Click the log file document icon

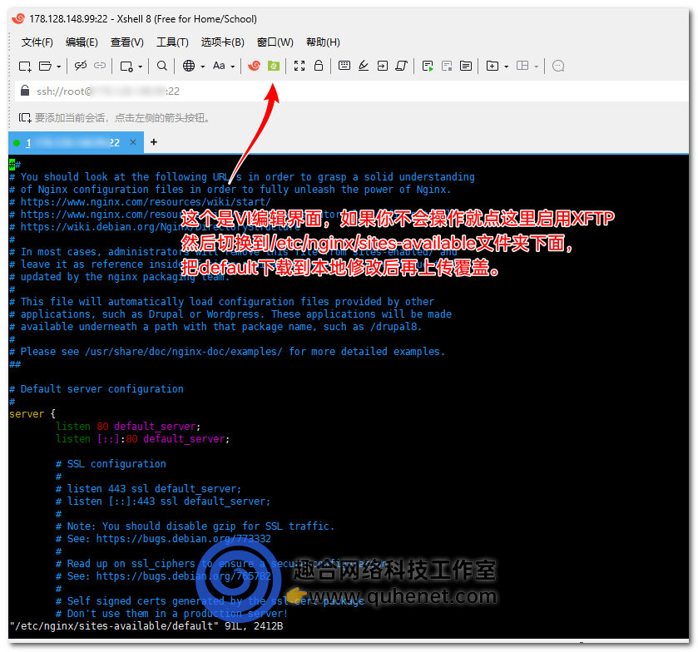coord(466,66)
